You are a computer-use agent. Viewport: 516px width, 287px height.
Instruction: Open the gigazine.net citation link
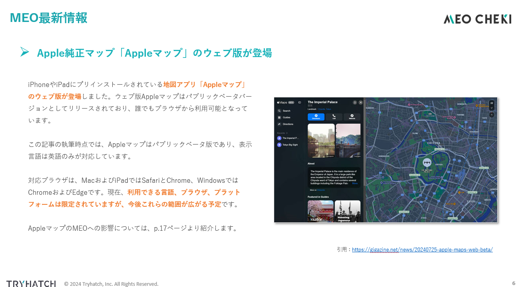point(422,249)
